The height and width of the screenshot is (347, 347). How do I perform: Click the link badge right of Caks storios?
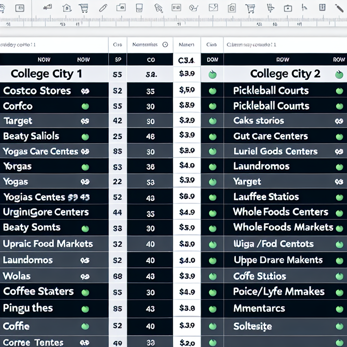339,121
